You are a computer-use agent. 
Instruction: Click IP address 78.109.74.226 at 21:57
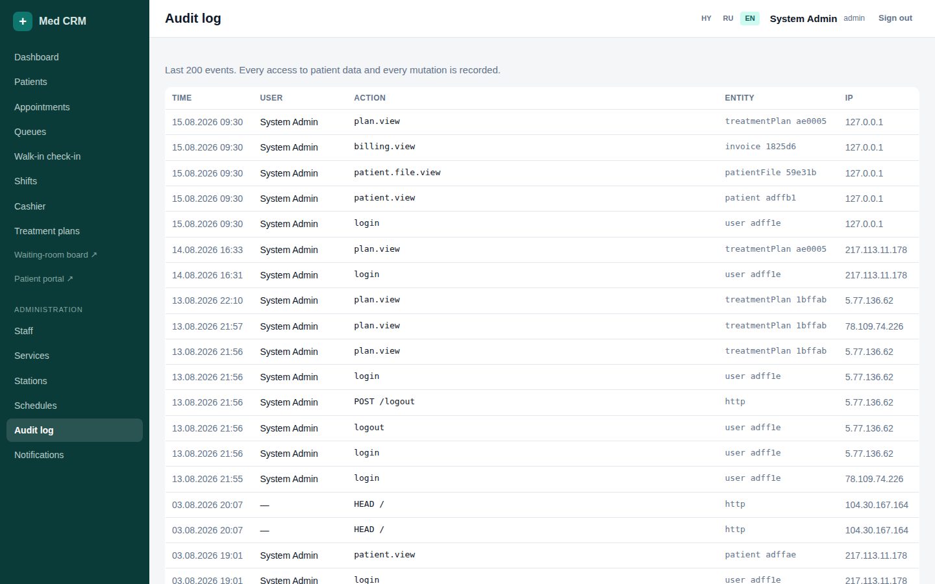click(x=874, y=326)
